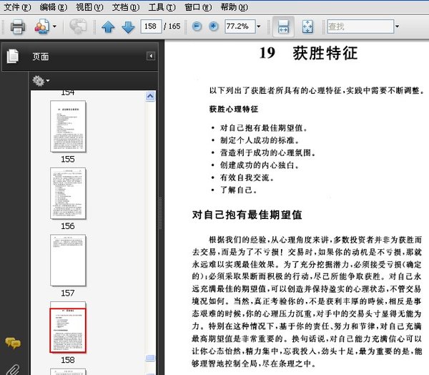The image size is (429, 375).
Task: Open the 文件(F) menu
Action: pos(17,7)
